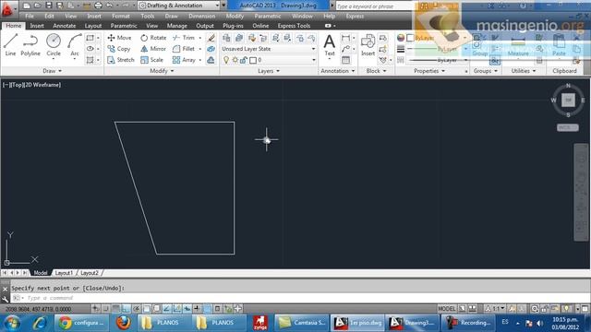Open the Measure utility tool
The width and height of the screenshot is (591, 332).
[518, 46]
